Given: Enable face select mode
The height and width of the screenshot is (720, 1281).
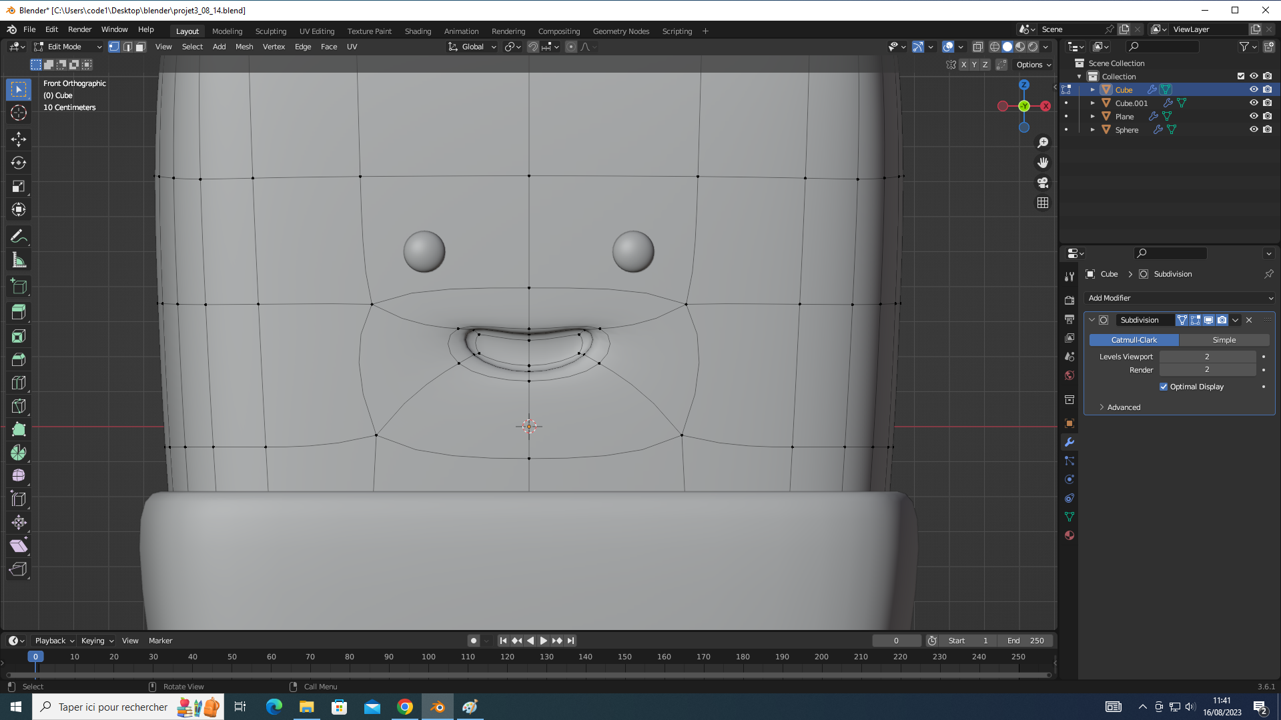Looking at the screenshot, I should pyautogui.click(x=141, y=47).
